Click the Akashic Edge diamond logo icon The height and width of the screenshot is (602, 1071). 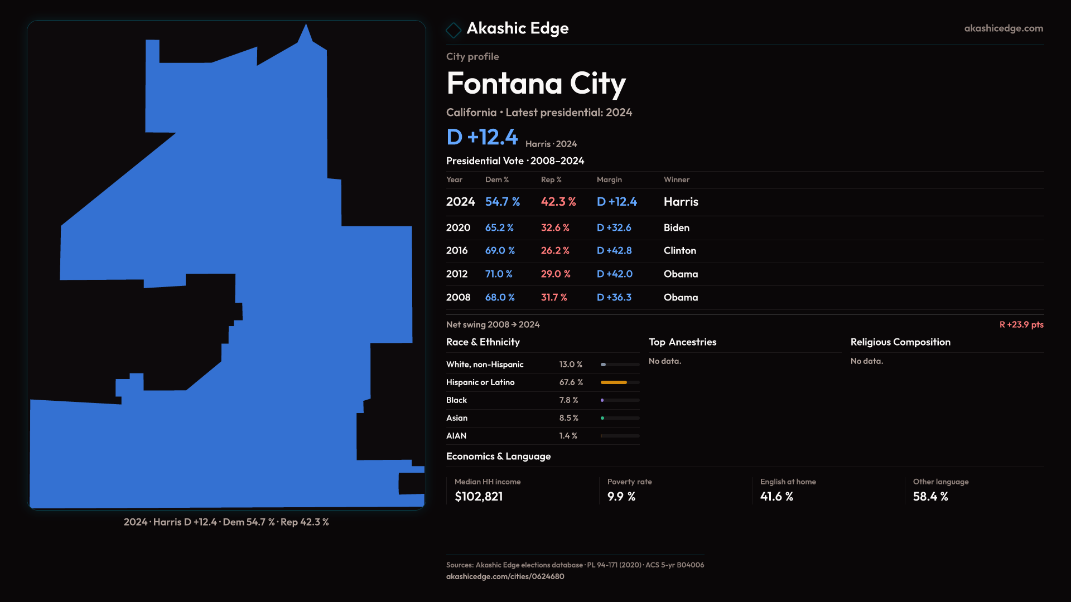[454, 30]
